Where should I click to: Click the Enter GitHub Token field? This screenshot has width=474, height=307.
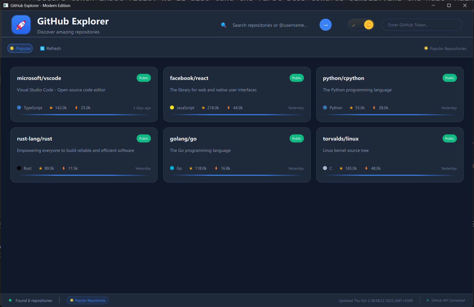click(421, 24)
